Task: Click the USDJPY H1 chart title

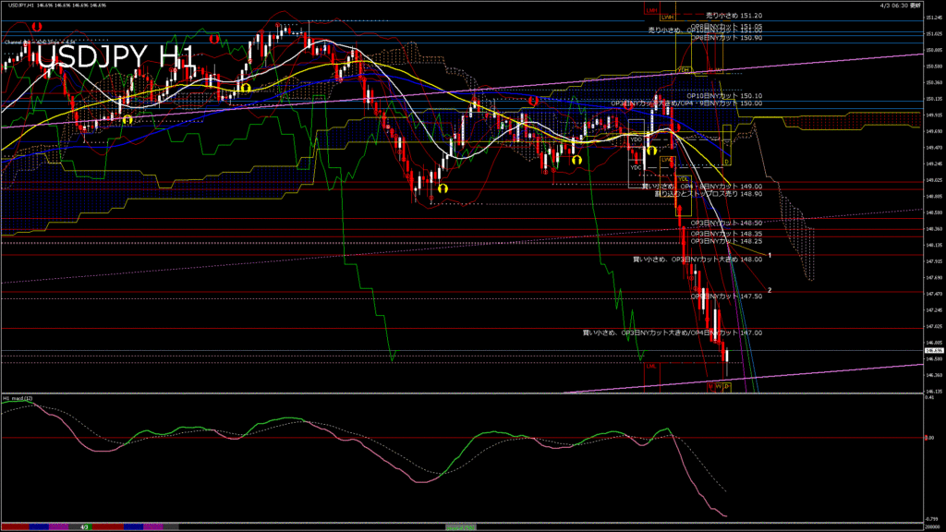Action: point(115,57)
